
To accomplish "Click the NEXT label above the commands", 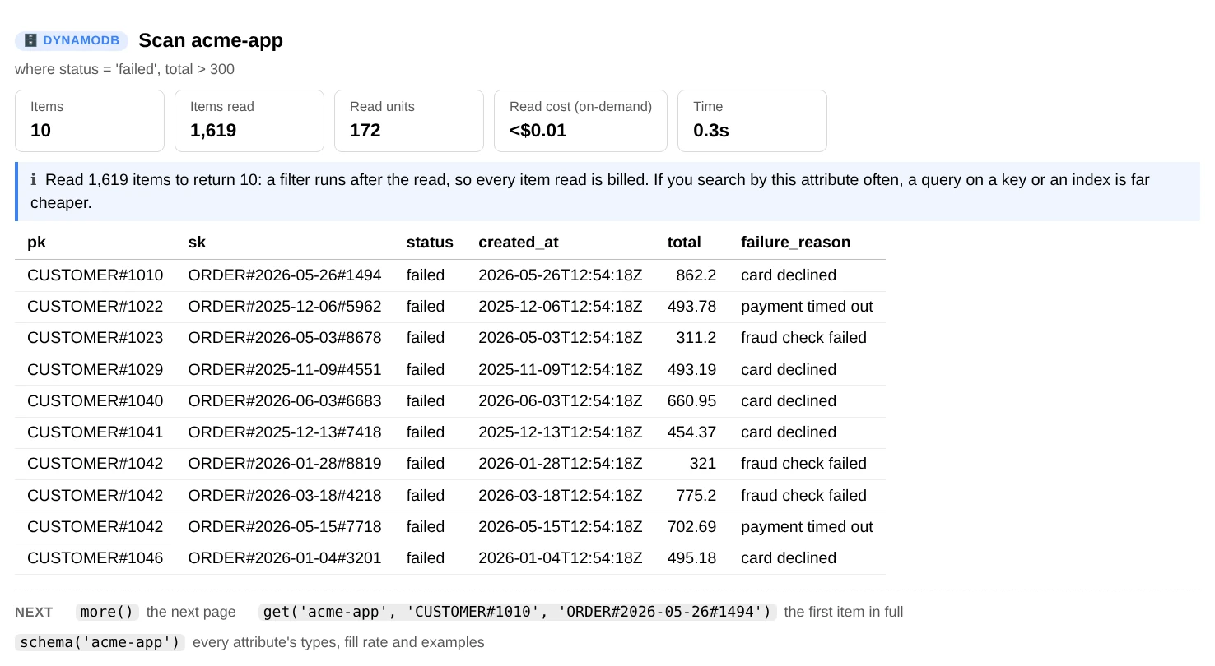I will coord(34,613).
